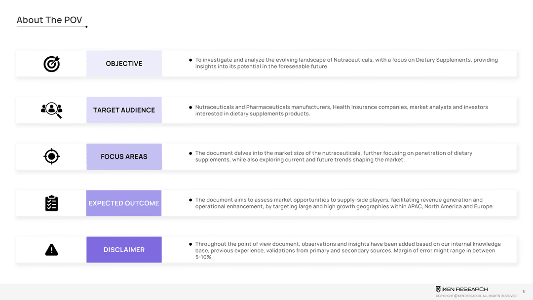Click the Focus Areas crosshair icon
This screenshot has width=533, height=300.
click(51, 156)
